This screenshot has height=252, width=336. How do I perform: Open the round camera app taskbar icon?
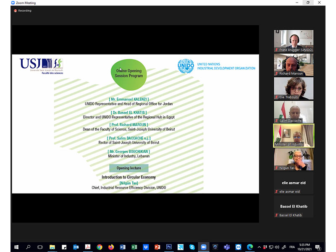point(215,247)
